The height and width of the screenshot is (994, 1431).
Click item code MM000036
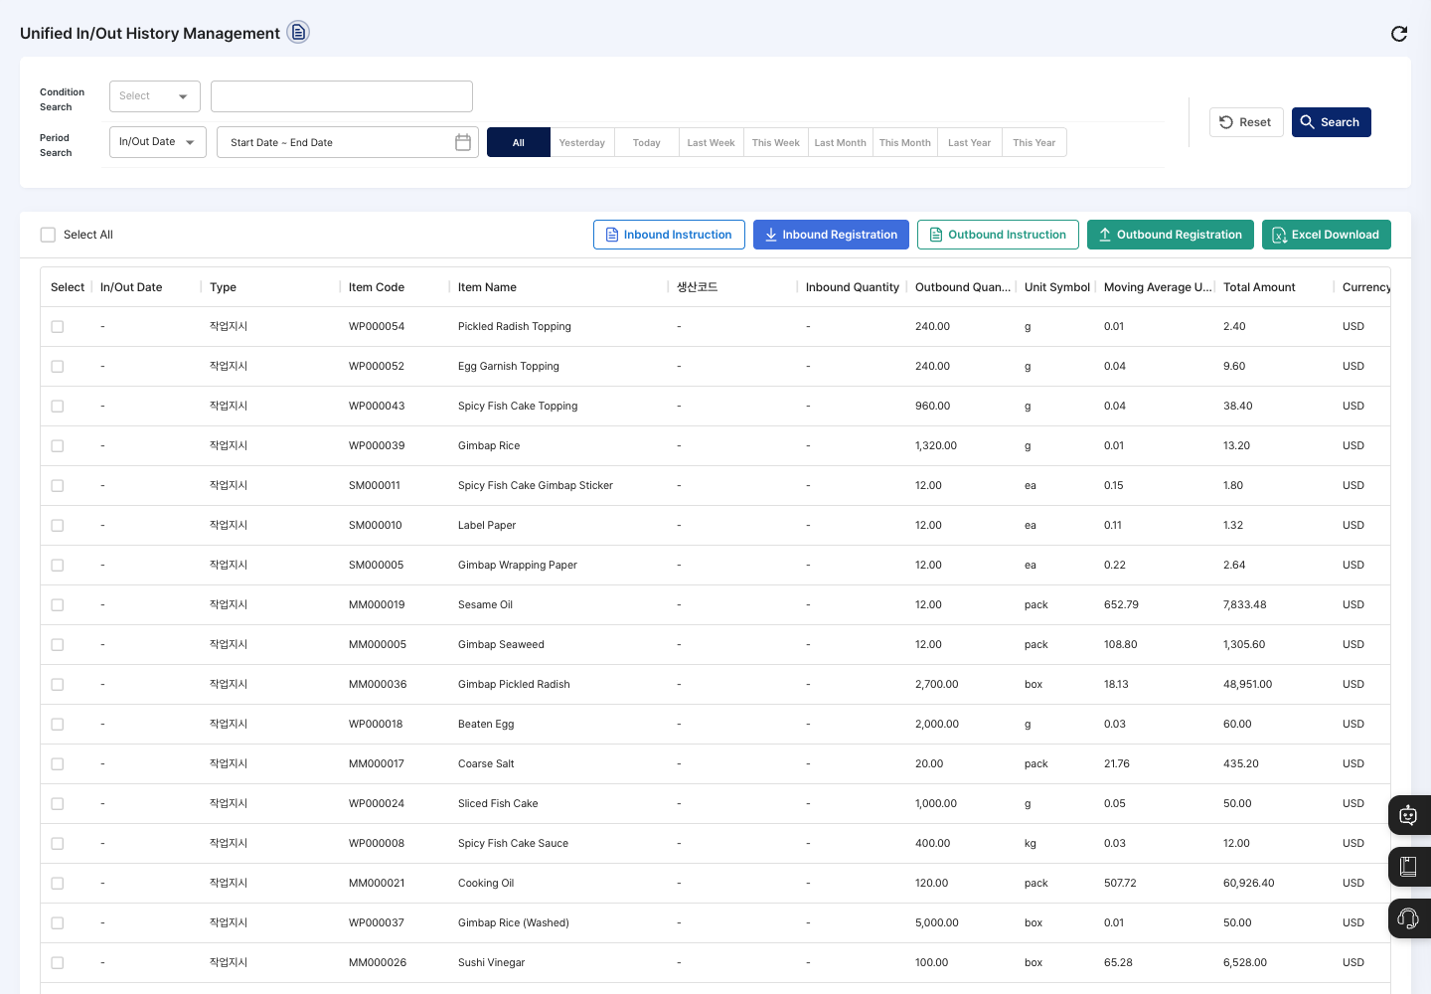(378, 685)
